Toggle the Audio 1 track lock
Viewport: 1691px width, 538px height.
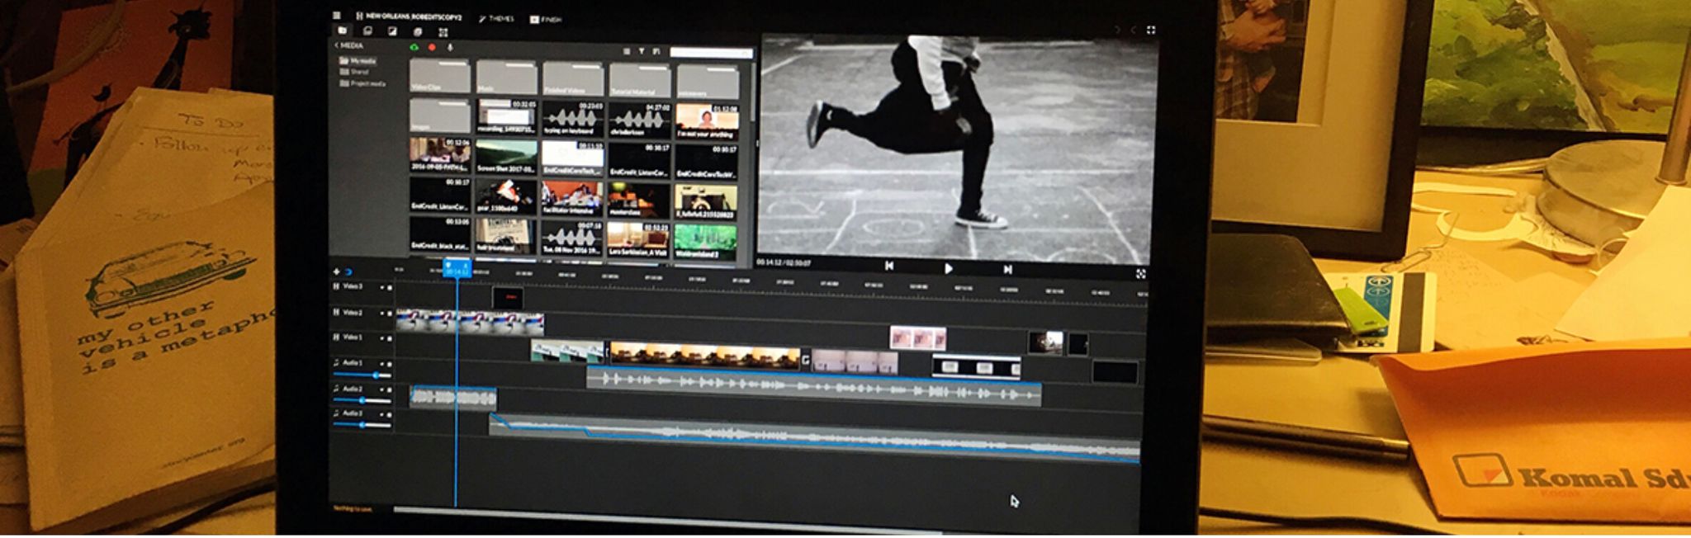(x=390, y=364)
